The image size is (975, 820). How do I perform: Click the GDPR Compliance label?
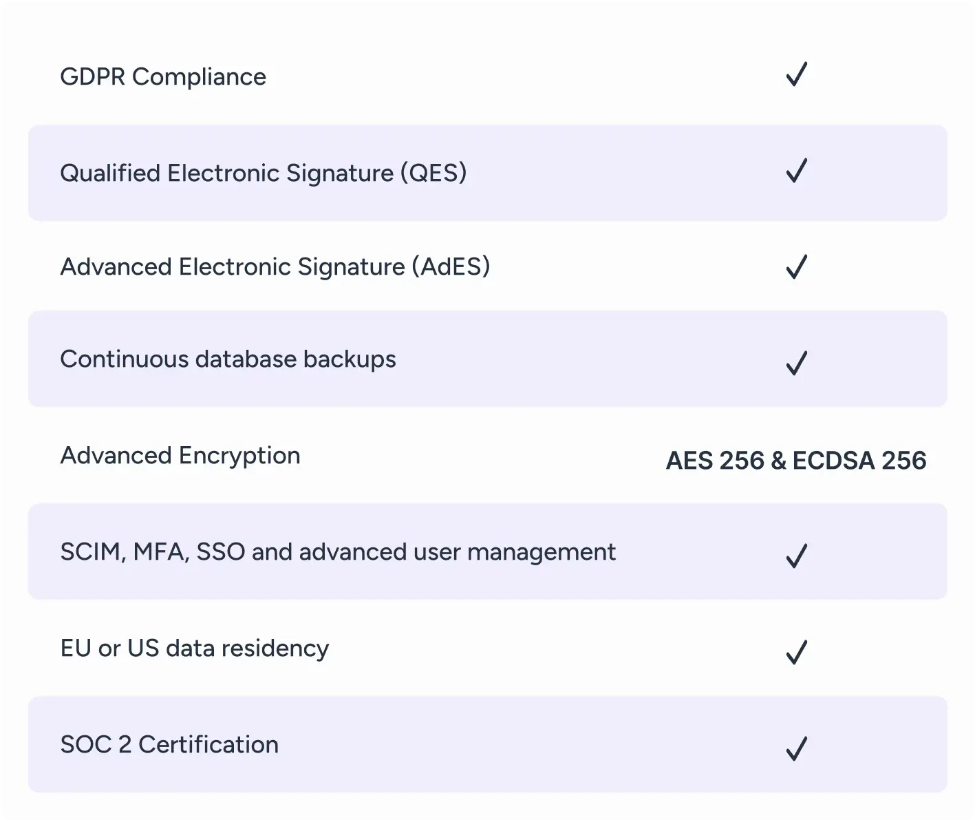click(163, 77)
